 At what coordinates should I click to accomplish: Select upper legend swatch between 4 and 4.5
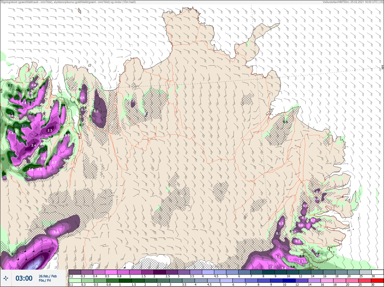[208, 272]
